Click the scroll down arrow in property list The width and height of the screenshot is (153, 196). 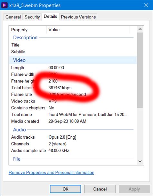click(140, 161)
